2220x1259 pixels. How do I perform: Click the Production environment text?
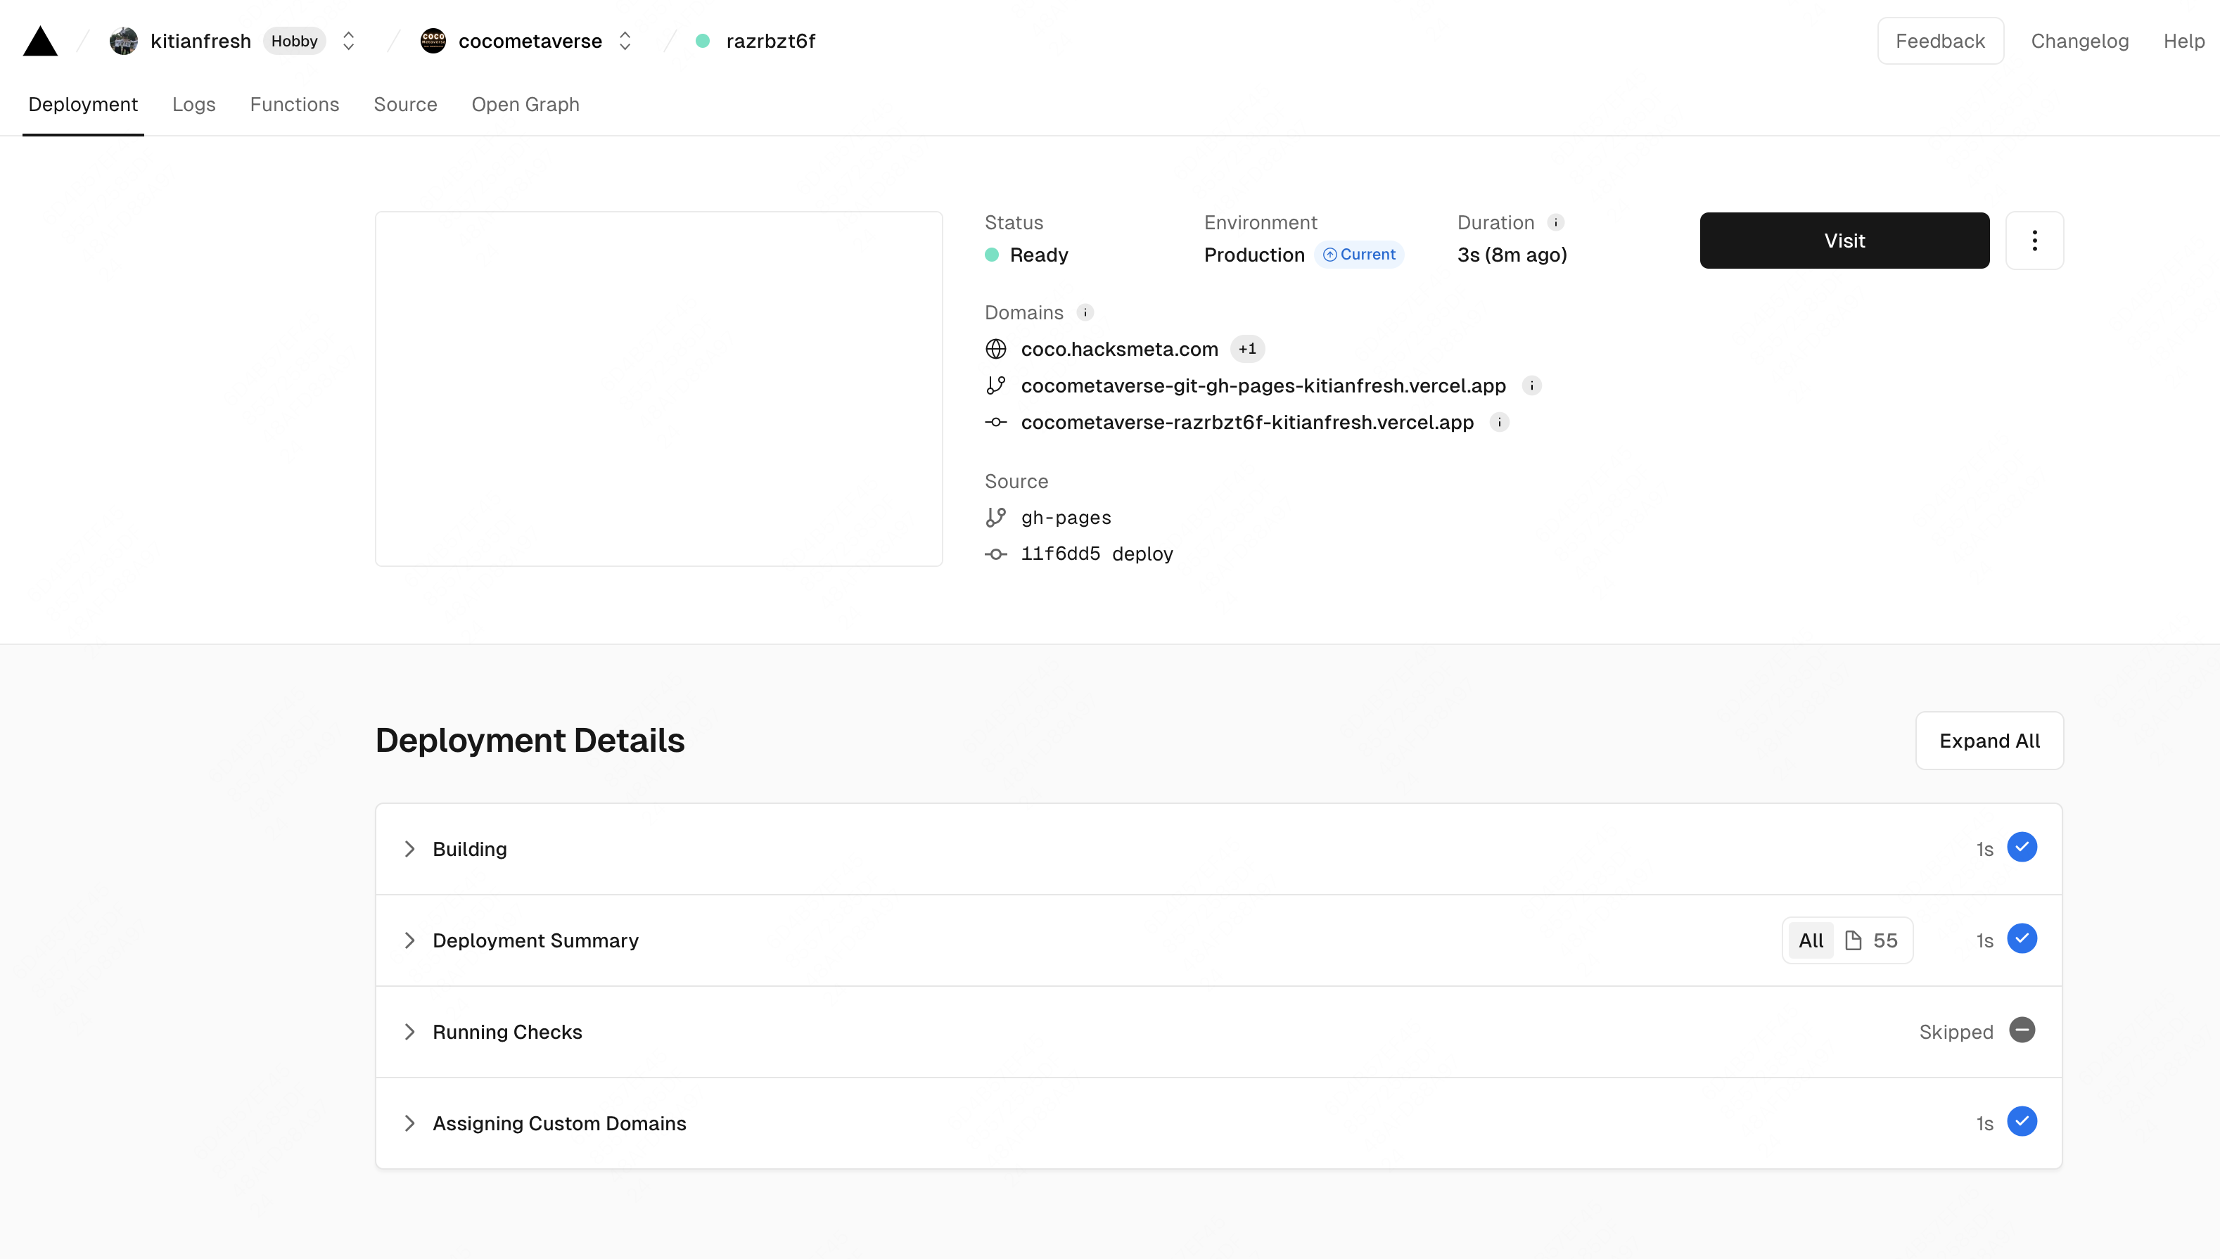[x=1254, y=255]
